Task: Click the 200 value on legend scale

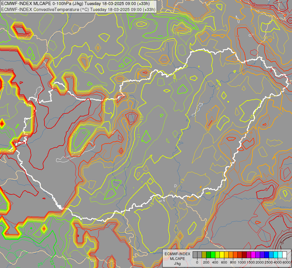Action: click(206, 262)
